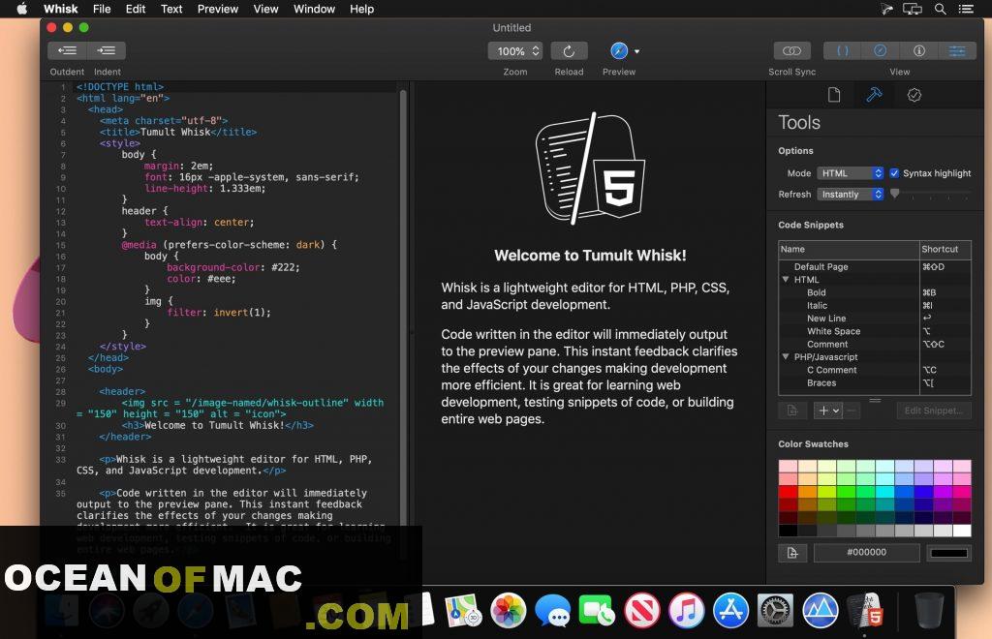992x639 pixels.
Task: Launch FaceTime from the Dock
Action: coord(597,611)
